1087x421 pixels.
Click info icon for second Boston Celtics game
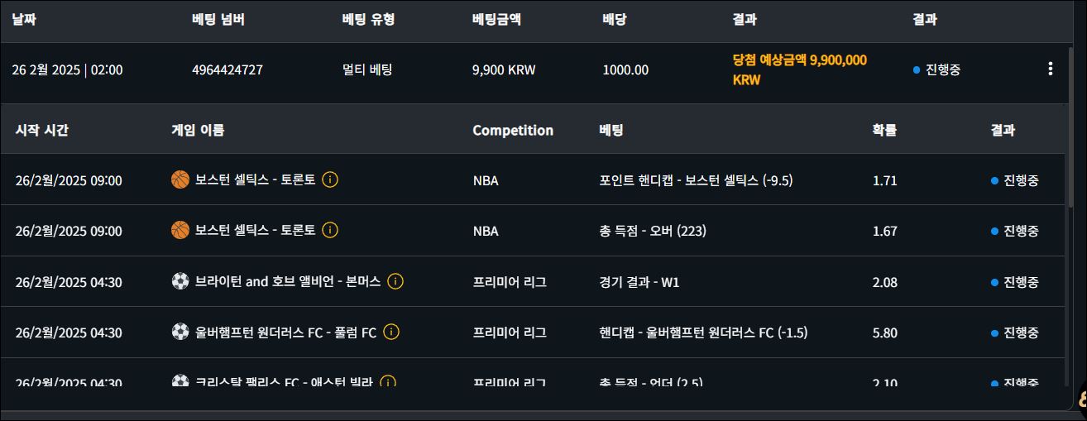coord(330,230)
